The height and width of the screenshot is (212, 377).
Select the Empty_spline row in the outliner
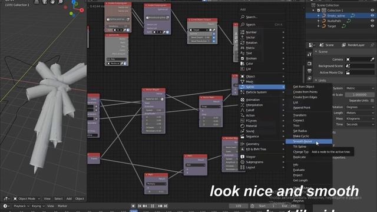point(341,16)
